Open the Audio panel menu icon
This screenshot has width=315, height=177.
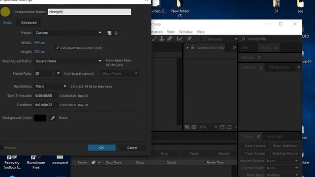(276, 48)
